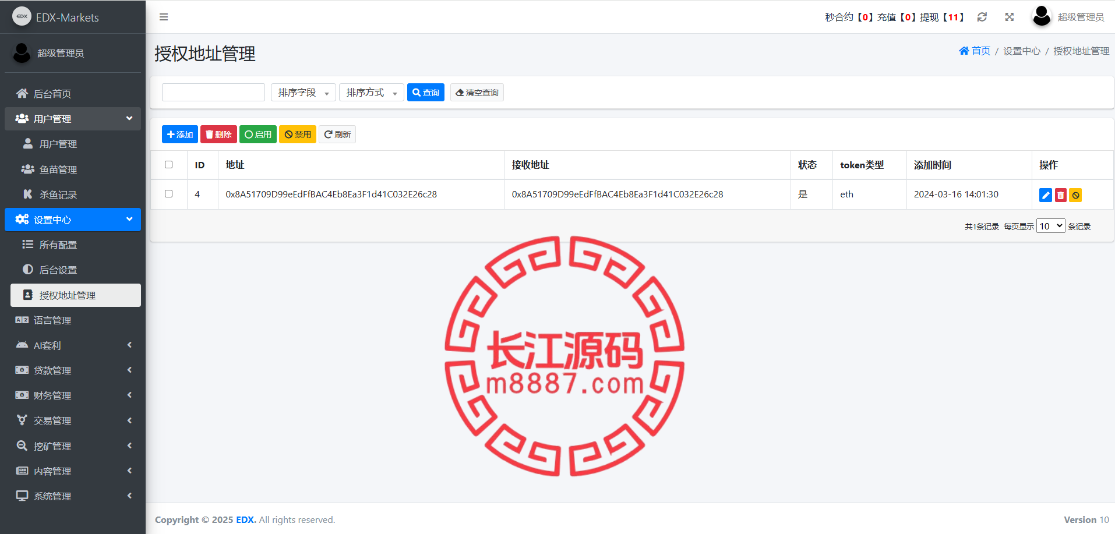The image size is (1115, 534).
Task: Click the 设置中心 breadcrumb
Action: (1022, 51)
